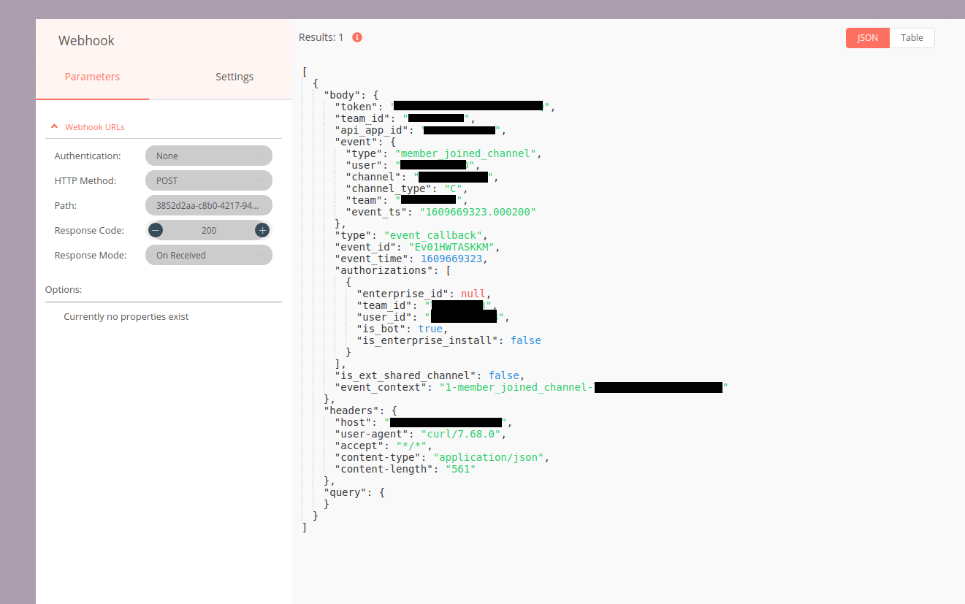The width and height of the screenshot is (965, 604).
Task: Open the Authentication dropdown set to None
Action: [209, 156]
